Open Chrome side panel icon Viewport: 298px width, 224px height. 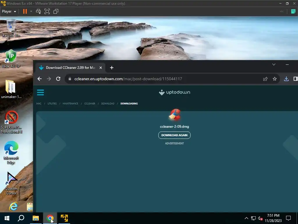pos(295,79)
